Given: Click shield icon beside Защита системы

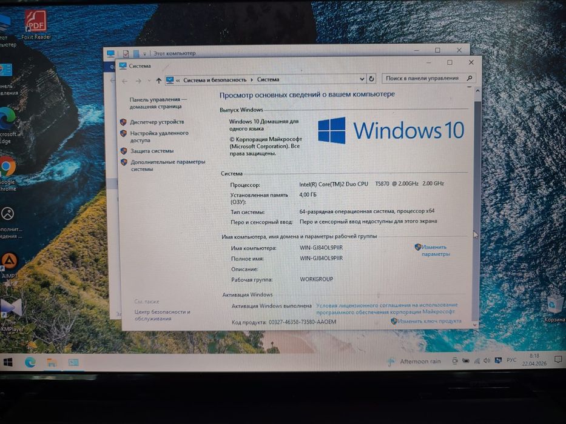Looking at the screenshot, I should click(123, 151).
